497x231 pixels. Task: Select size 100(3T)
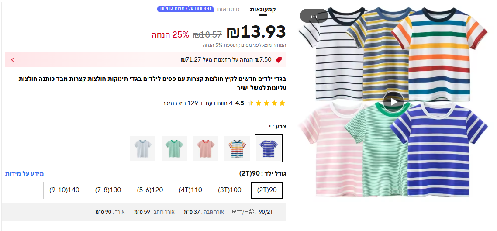pyautogui.click(x=229, y=190)
